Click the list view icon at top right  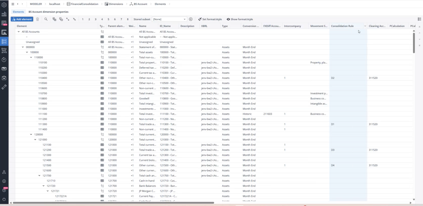tap(419, 19)
